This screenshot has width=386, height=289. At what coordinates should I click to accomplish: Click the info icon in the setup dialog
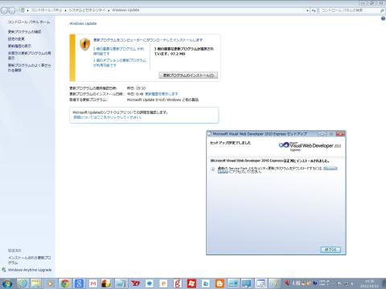213,169
